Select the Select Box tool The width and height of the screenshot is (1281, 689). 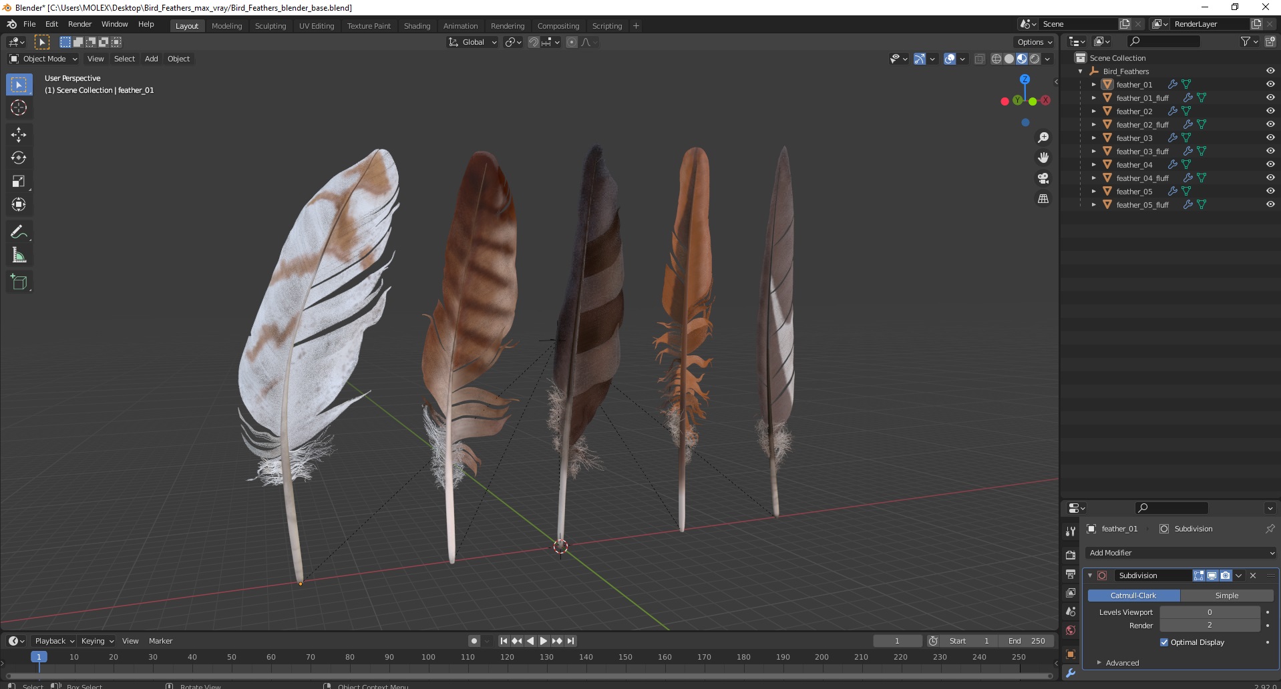(19, 85)
